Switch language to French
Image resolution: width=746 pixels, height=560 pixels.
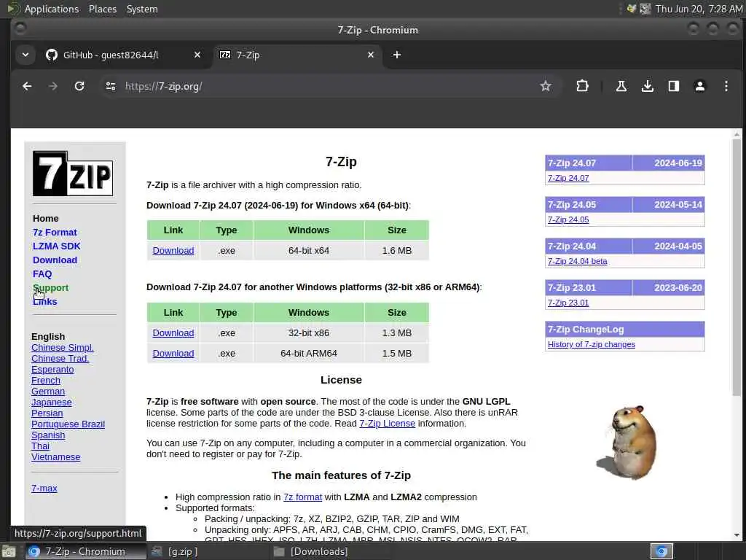pyautogui.click(x=46, y=381)
